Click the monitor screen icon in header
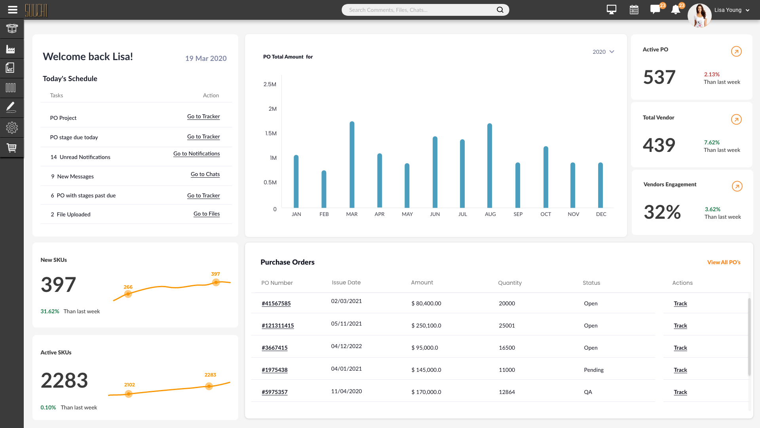Viewport: 760px width, 428px height. 612,9
